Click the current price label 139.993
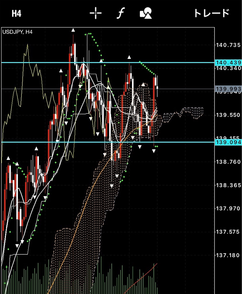 (228, 89)
